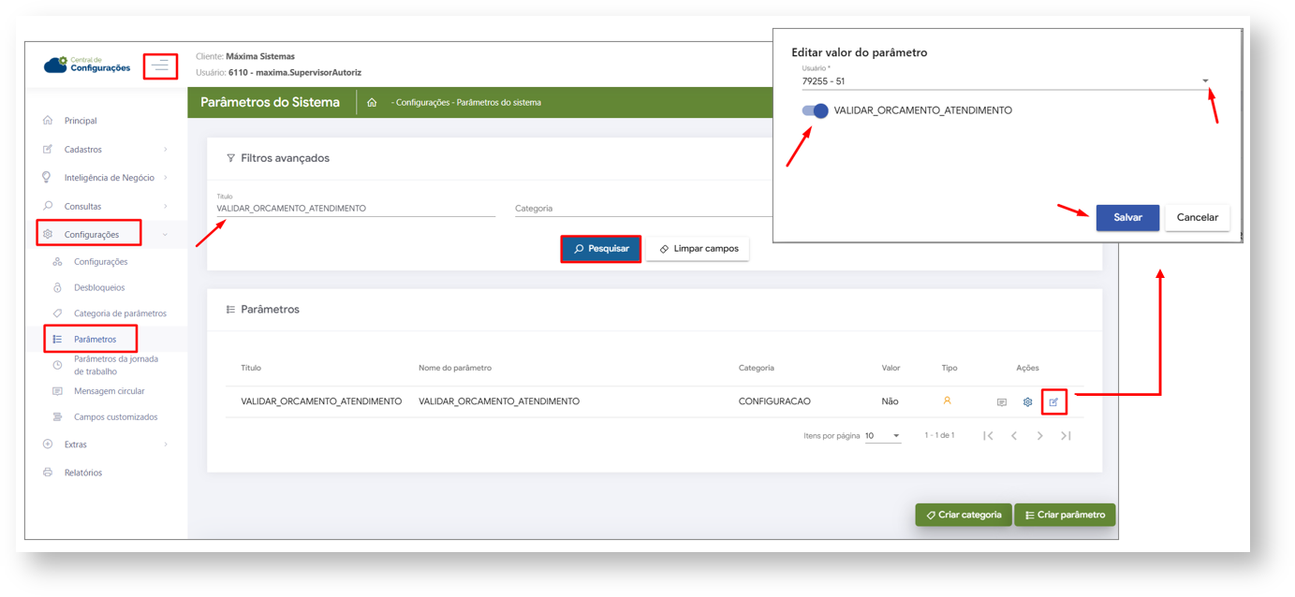Image resolution: width=1295 pixels, height=597 pixels.
Task: Expand the Extras submenu chevron
Action: [166, 444]
